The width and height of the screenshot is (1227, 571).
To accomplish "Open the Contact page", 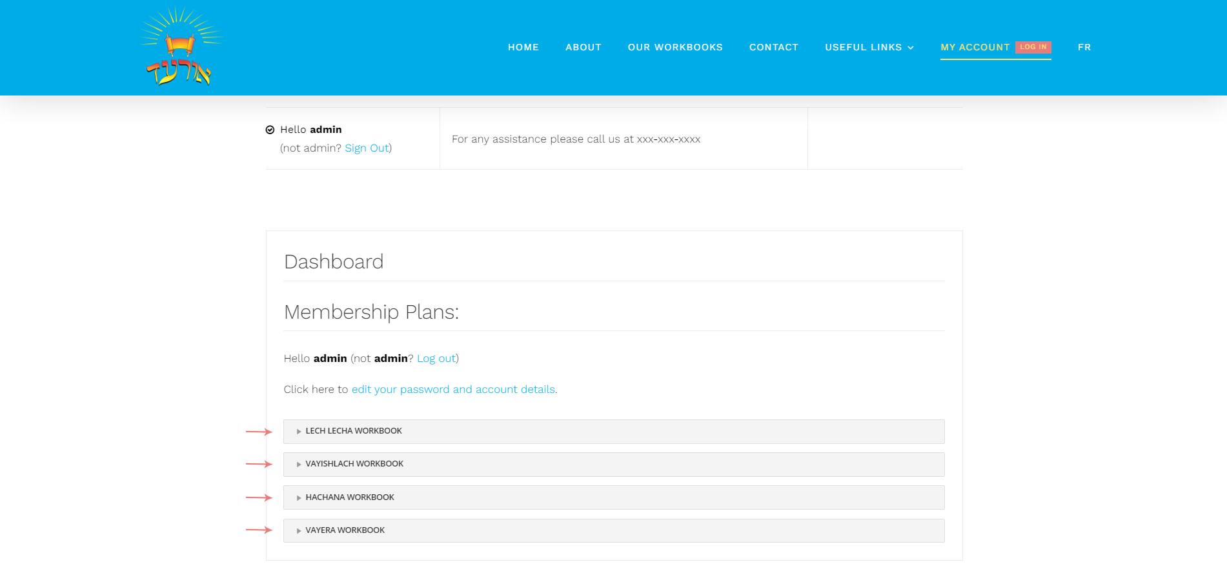I will 773,47.
